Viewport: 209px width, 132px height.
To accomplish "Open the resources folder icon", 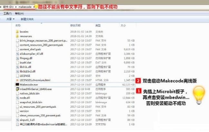I will pyautogui.click(x=17, y=36).
